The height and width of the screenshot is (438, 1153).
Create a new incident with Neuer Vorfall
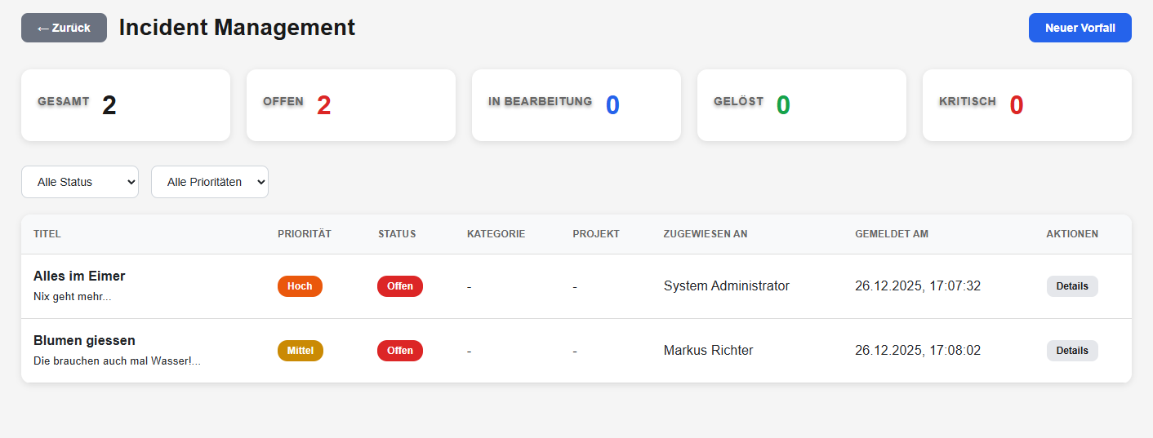coord(1080,28)
